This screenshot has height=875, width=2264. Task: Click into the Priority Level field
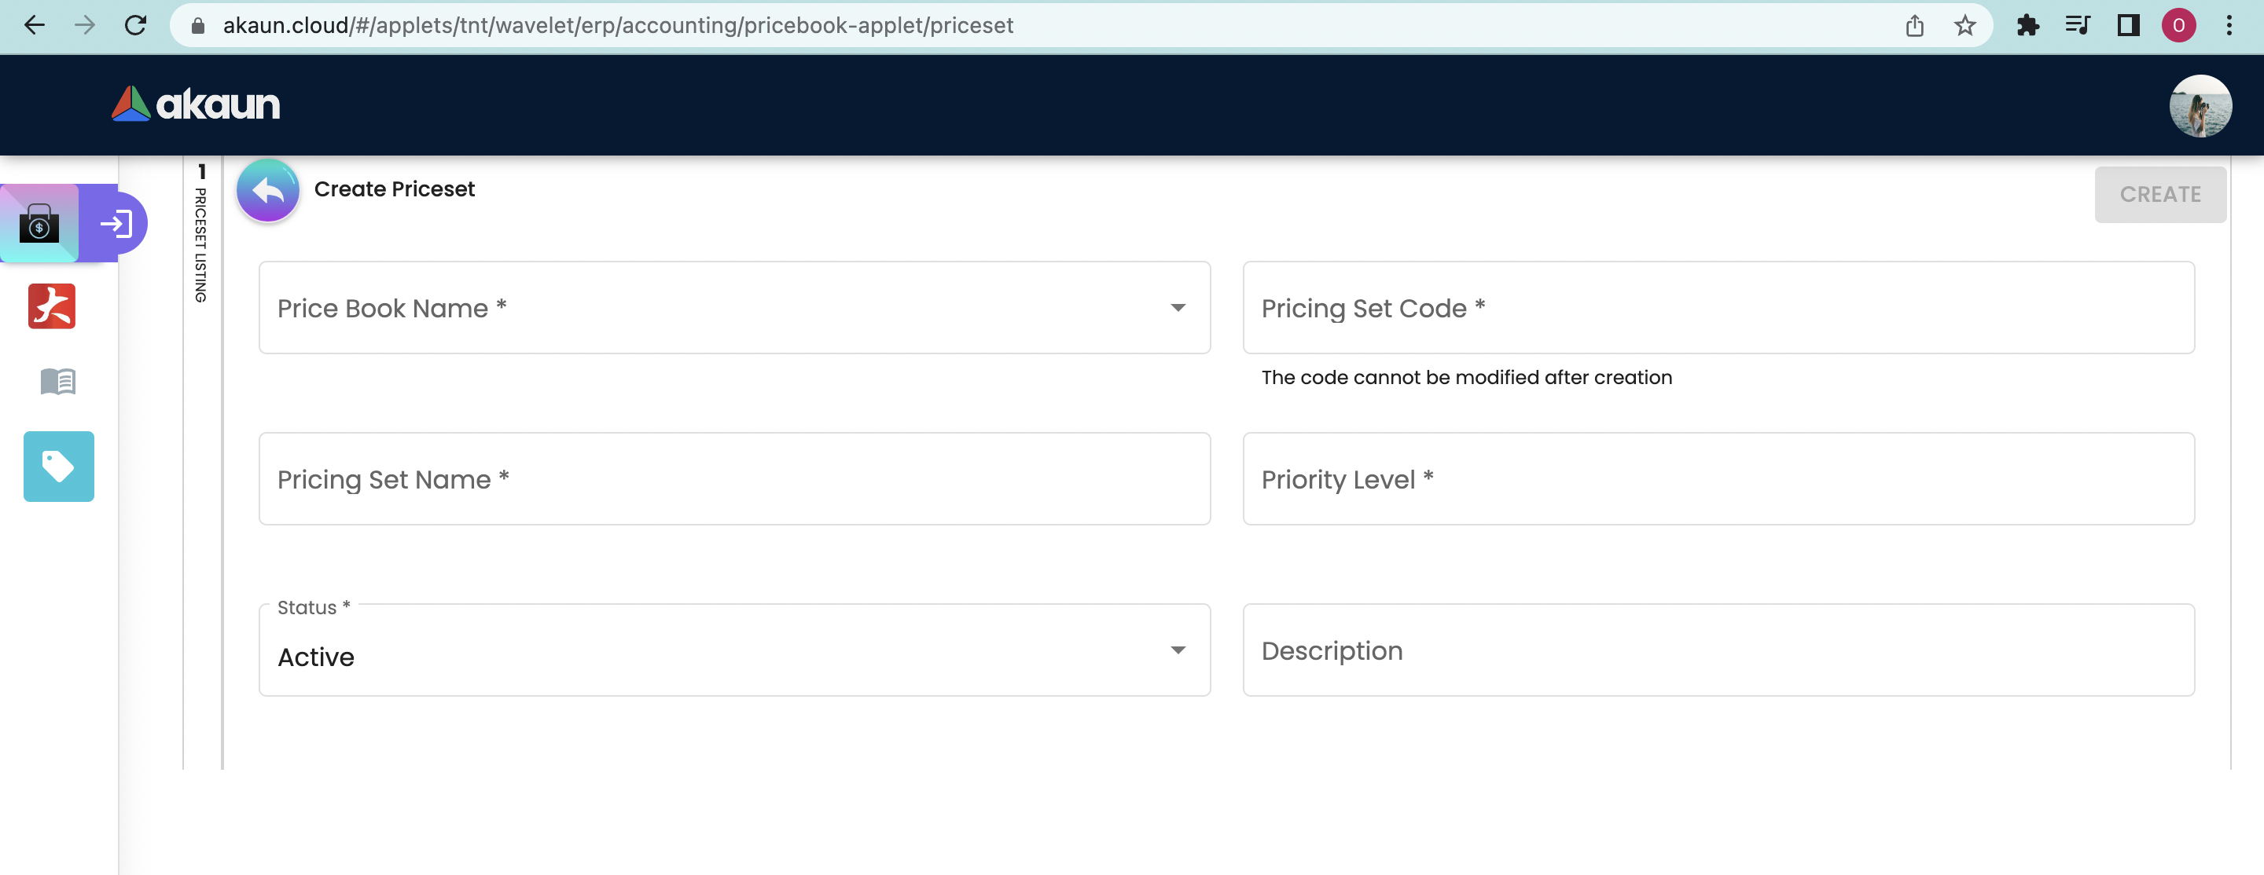pos(1718,479)
